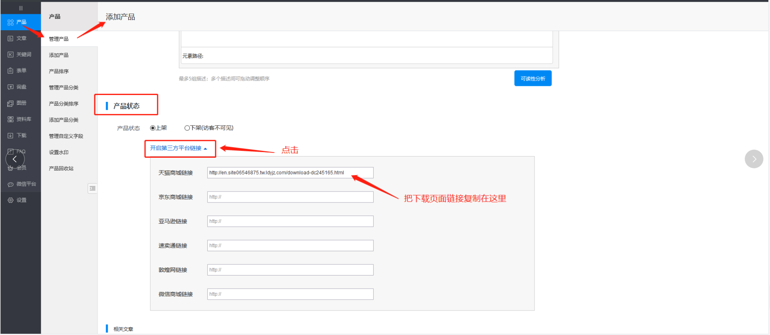
Task: Select the 表单 sidebar icon
Action: [11, 71]
